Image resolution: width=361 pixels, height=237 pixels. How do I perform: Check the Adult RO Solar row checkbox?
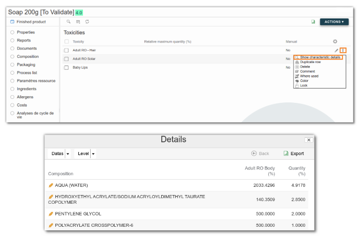coord(67,59)
